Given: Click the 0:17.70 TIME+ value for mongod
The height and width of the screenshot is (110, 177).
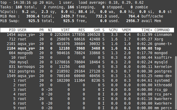Looking at the screenshot, I should [x=145, y=53].
